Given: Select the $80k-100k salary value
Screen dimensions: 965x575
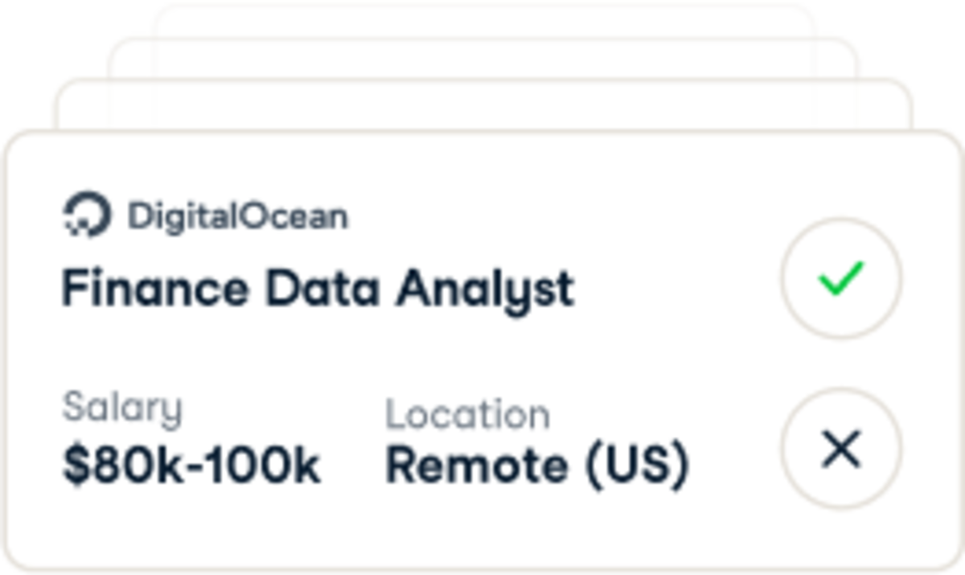Looking at the screenshot, I should 191,461.
